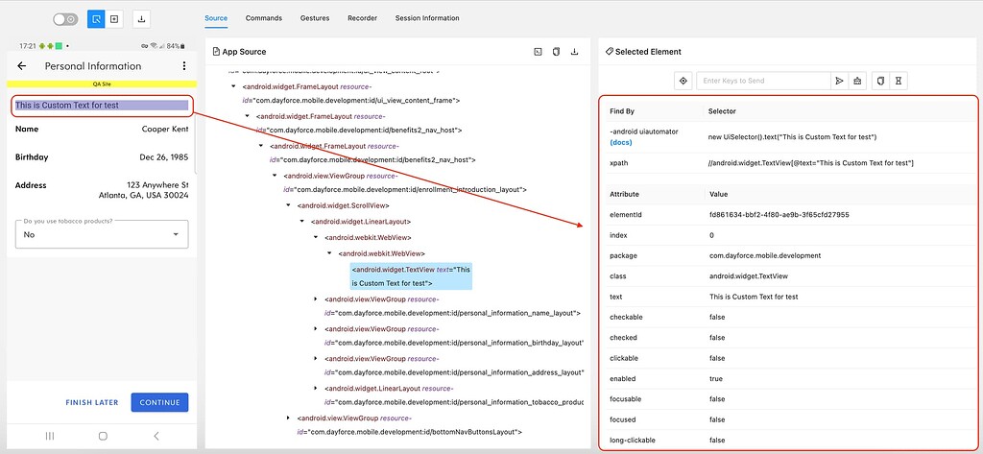This screenshot has height=454, width=983.
Task: Click the Personal Information screen title
Action: tap(93, 66)
